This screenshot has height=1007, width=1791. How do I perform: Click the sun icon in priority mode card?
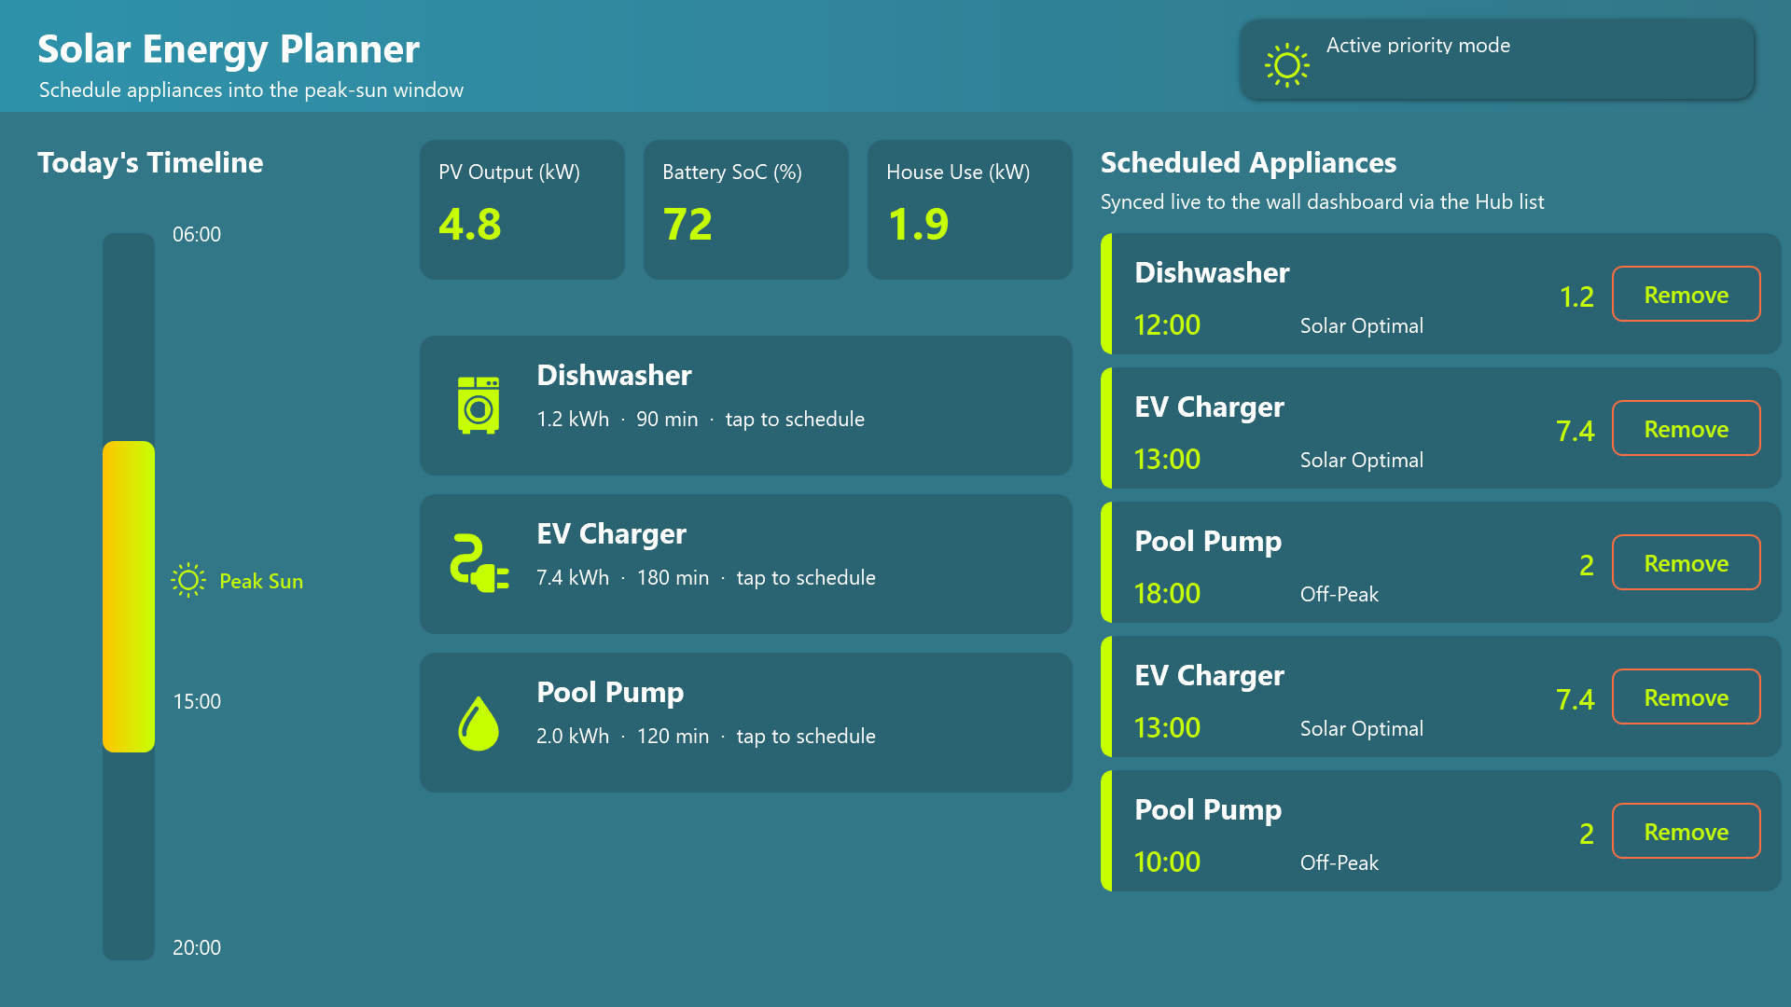[1286, 65]
